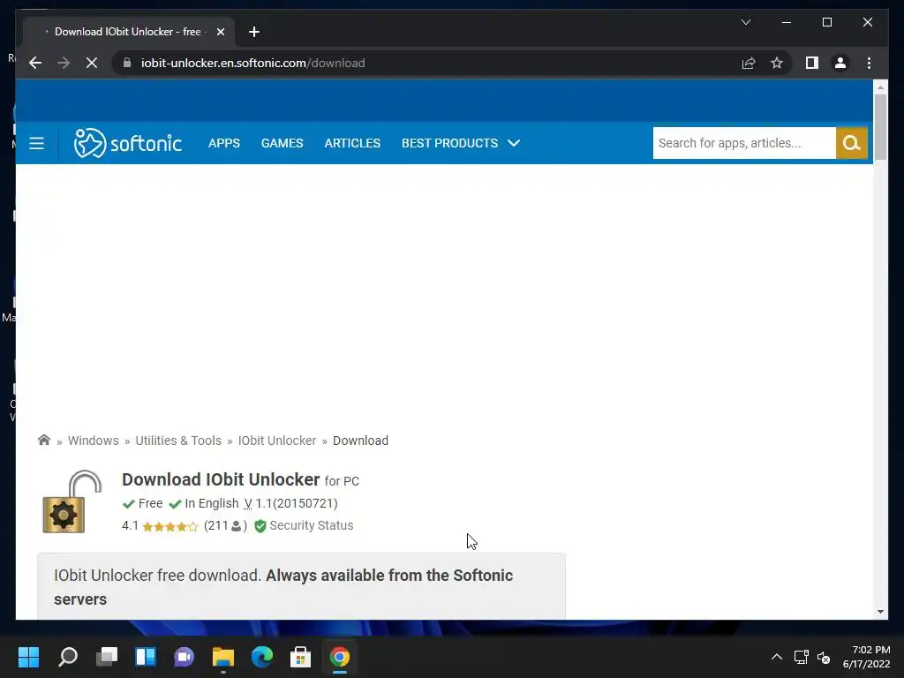Open GAMES in Softonic navigation
Image resolution: width=904 pixels, height=678 pixels.
coord(282,143)
